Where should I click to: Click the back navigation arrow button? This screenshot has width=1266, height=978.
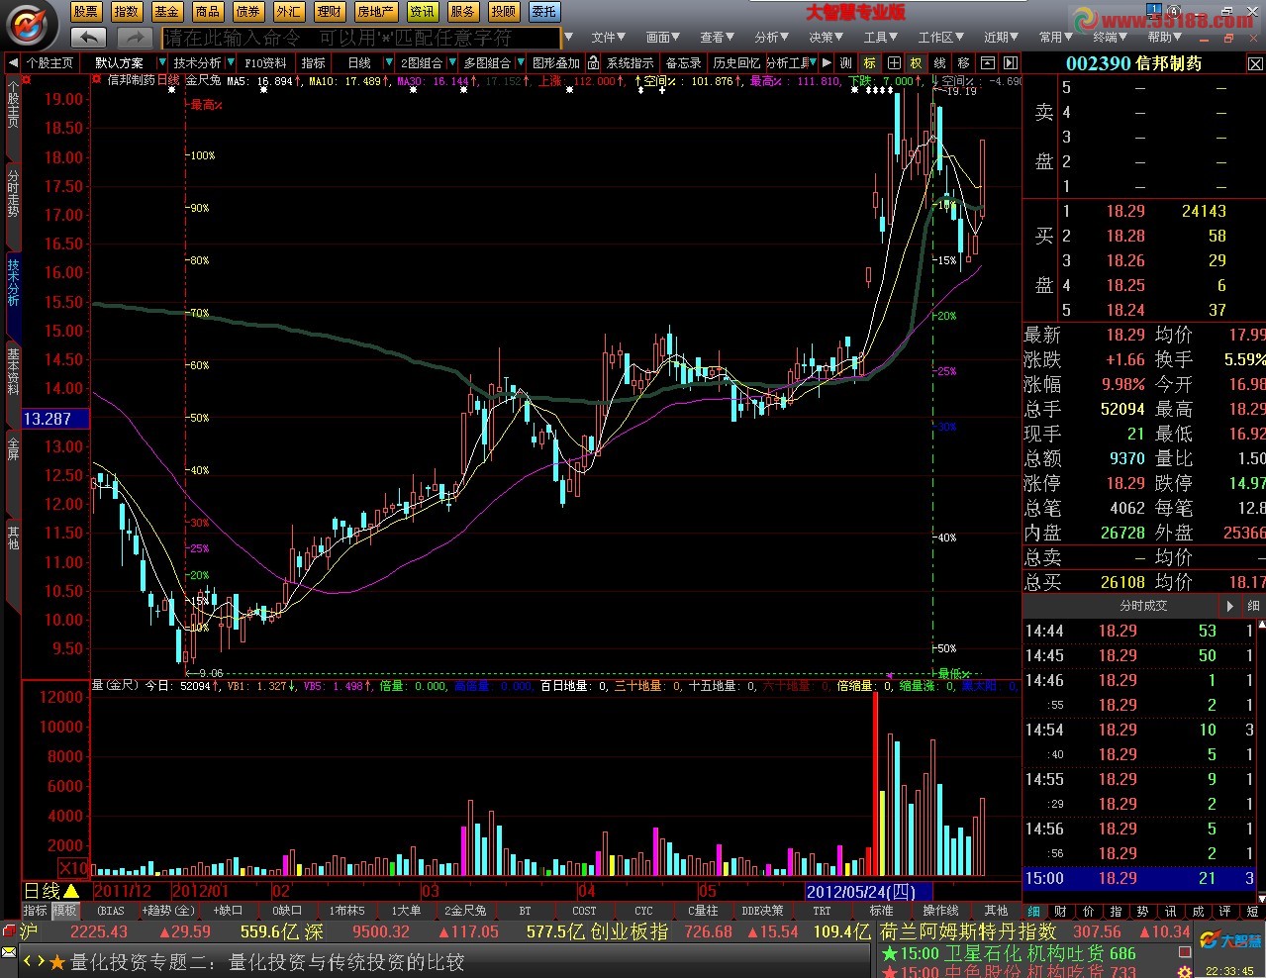tap(88, 38)
